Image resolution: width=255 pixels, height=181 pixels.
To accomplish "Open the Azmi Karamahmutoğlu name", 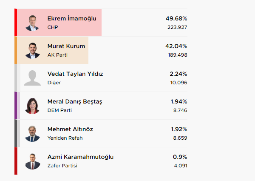I will [x=81, y=157].
